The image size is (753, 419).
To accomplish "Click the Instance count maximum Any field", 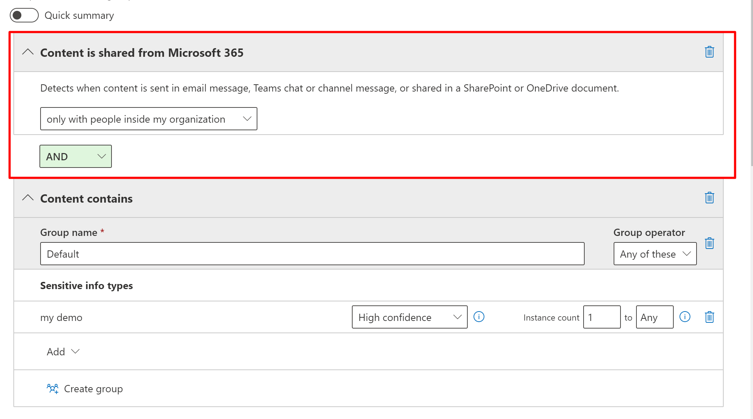I will pos(654,317).
